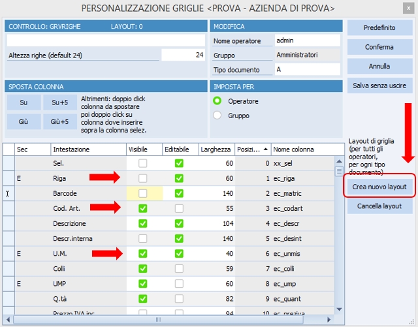
Task: Cancel with the Annulla button
Action: 379,67
